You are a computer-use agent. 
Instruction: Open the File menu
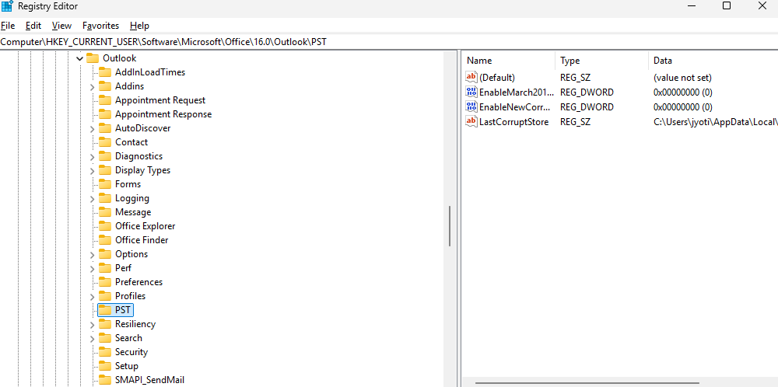[8, 26]
